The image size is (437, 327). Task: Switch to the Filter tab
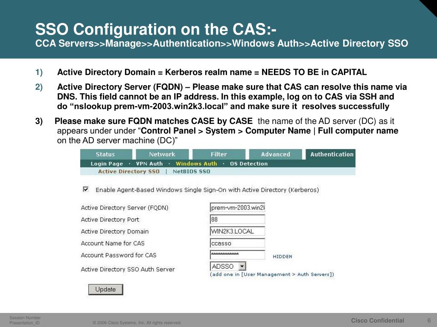[x=219, y=154]
